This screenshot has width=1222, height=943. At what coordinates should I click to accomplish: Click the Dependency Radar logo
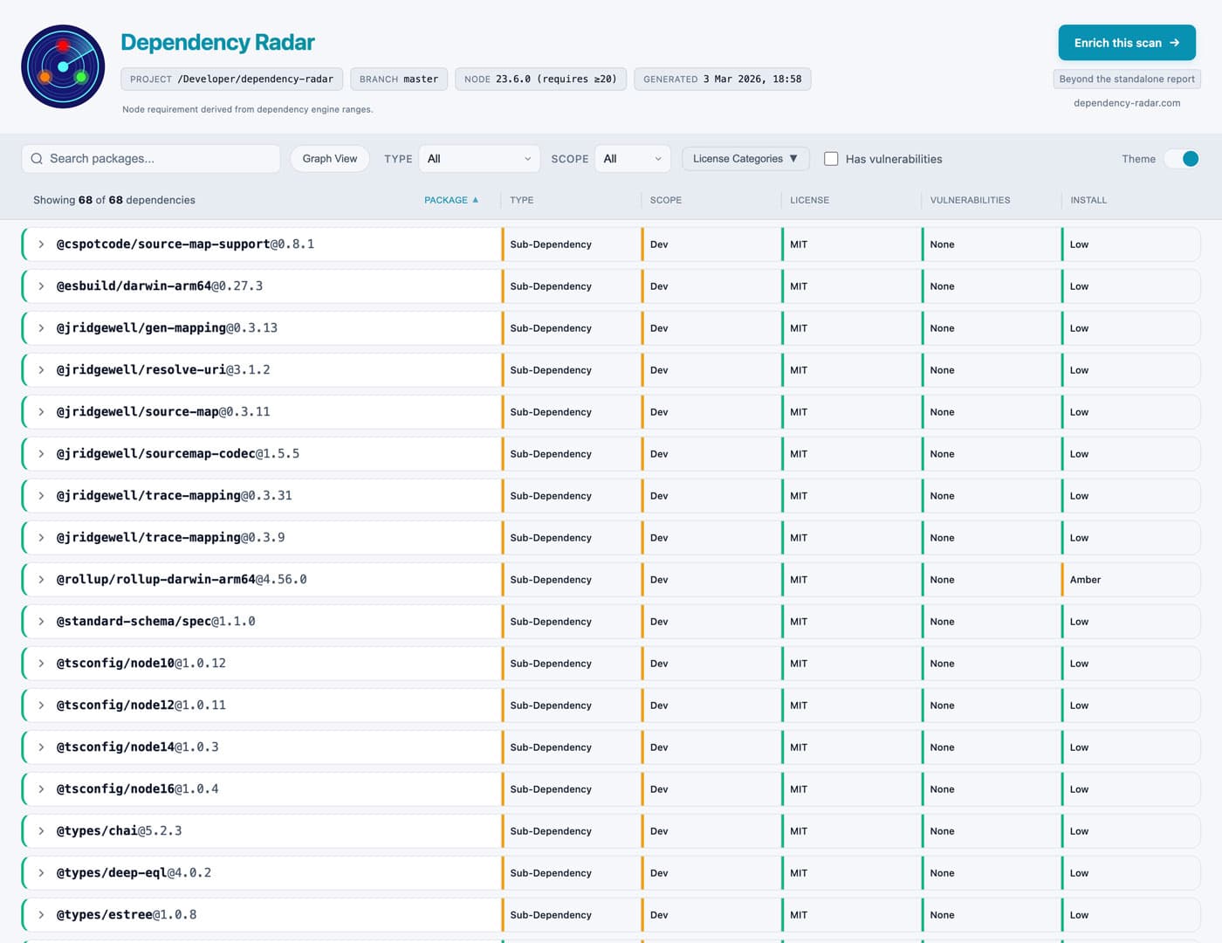(62, 65)
